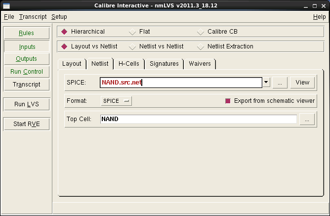330x216 pixels.
Task: Open the Format SPICE dropdown
Action: coord(116,101)
